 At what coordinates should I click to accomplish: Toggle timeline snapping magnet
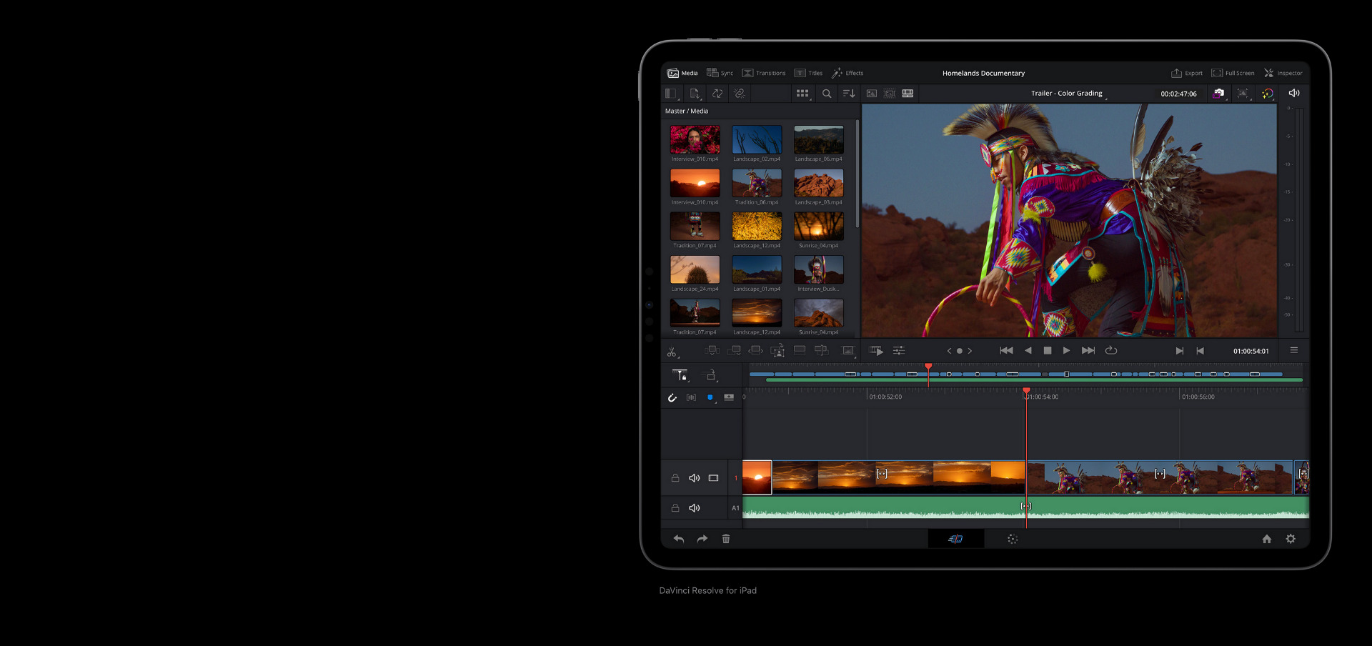pyautogui.click(x=672, y=397)
